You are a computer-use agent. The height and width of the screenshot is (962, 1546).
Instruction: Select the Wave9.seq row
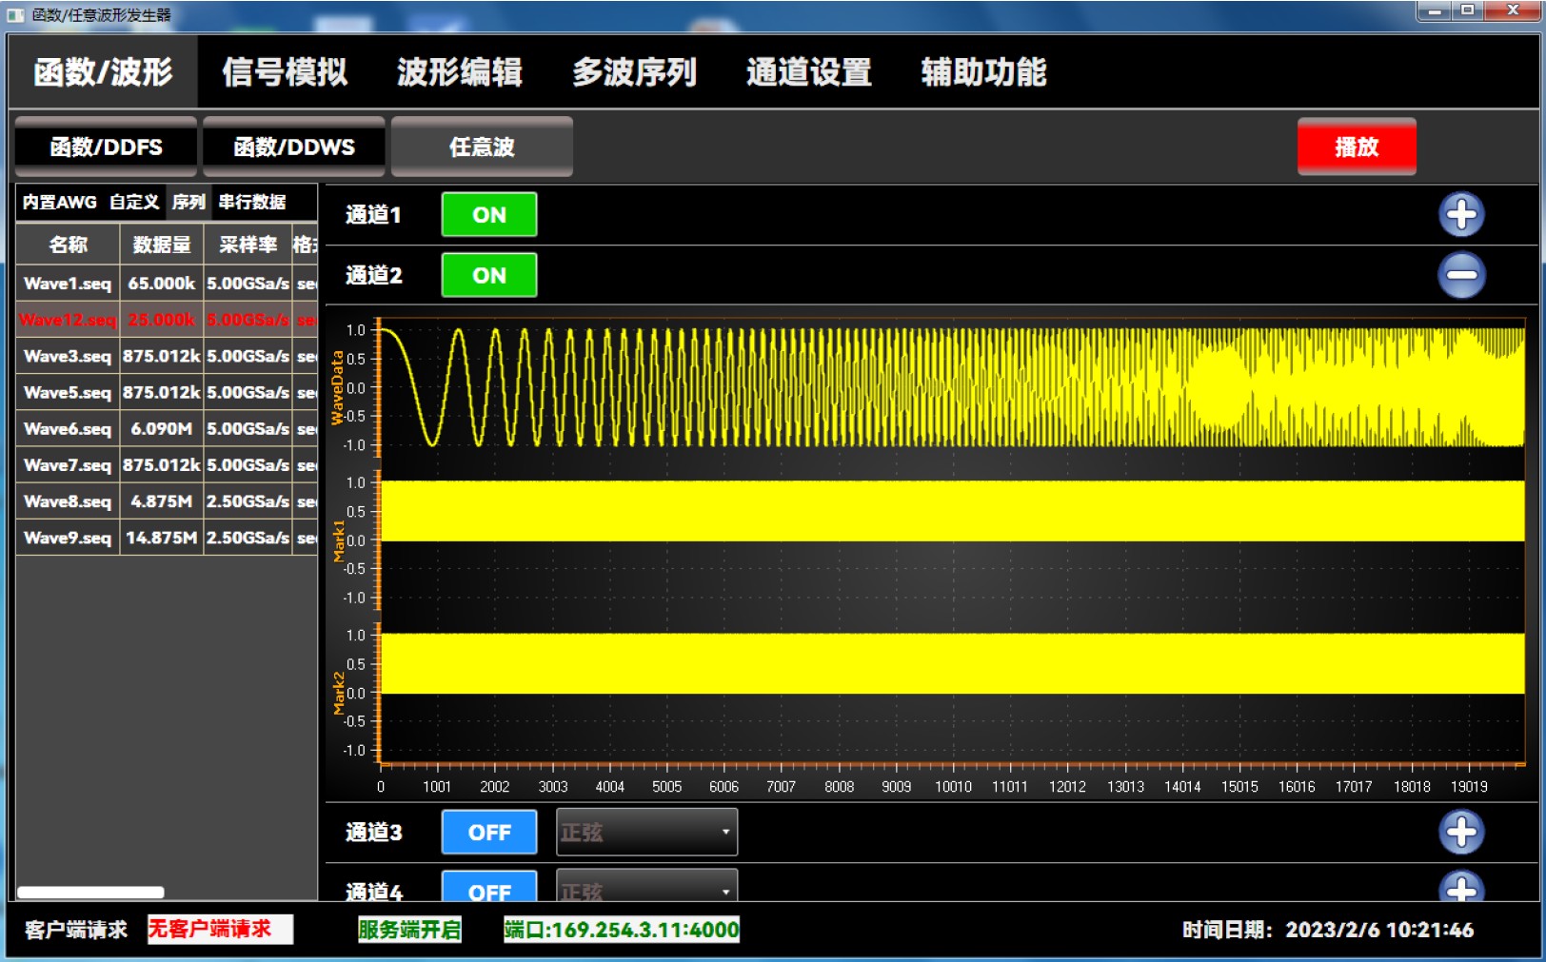click(x=167, y=538)
